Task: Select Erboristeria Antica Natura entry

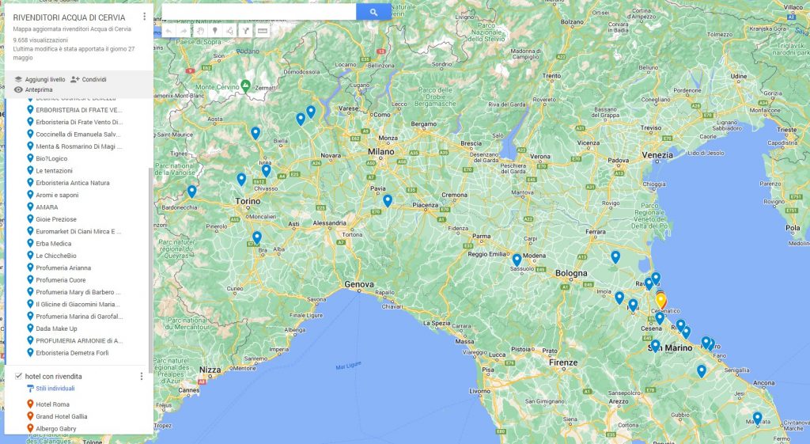Action: [72, 183]
